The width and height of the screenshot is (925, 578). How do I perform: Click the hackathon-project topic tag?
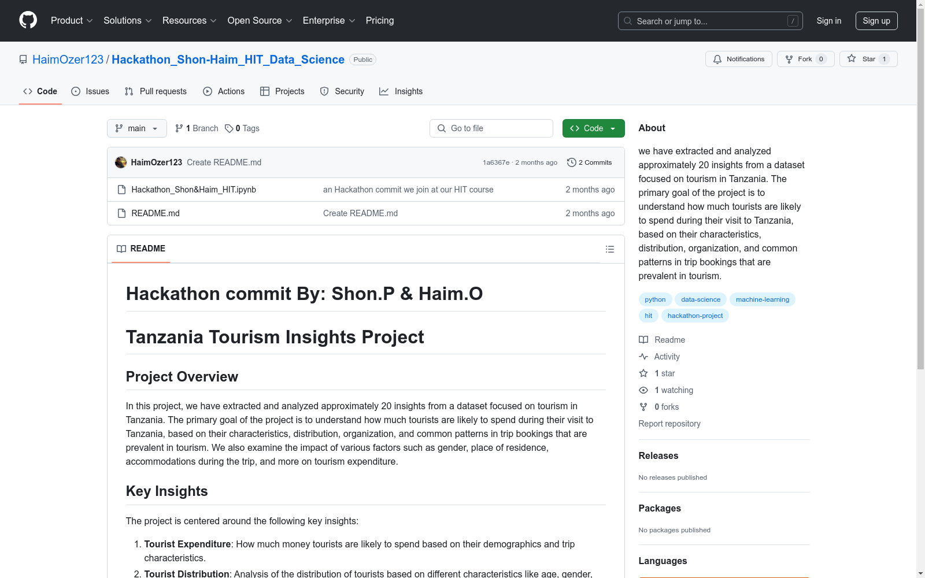coord(695,316)
